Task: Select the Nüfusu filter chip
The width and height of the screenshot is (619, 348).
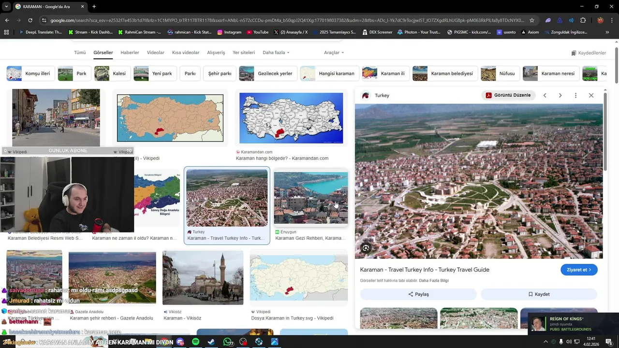Action: pos(500,73)
